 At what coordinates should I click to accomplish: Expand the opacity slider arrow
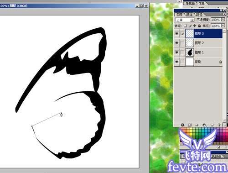pyautogui.click(x=223, y=20)
